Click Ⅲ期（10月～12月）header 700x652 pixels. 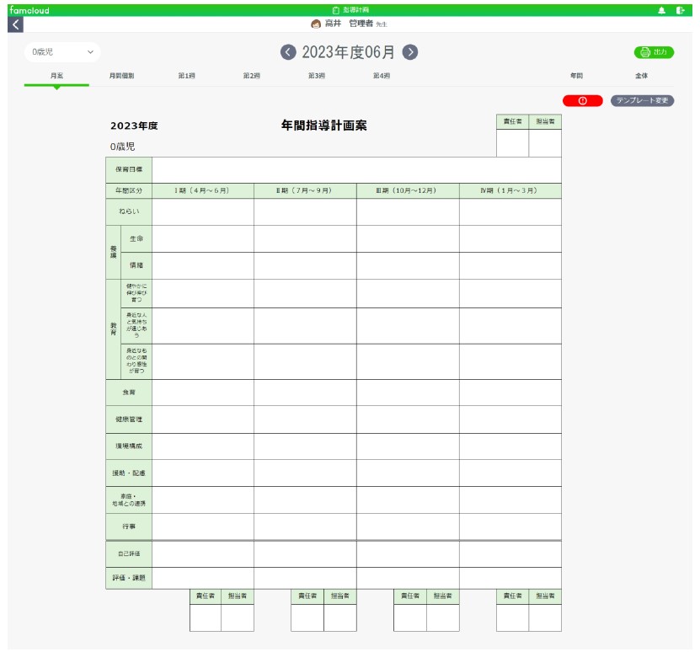408,190
